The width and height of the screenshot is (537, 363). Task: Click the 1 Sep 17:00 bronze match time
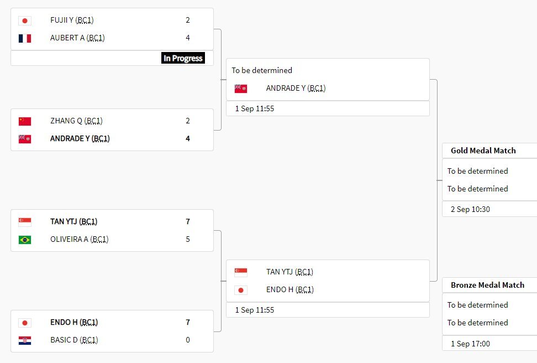pyautogui.click(x=470, y=344)
